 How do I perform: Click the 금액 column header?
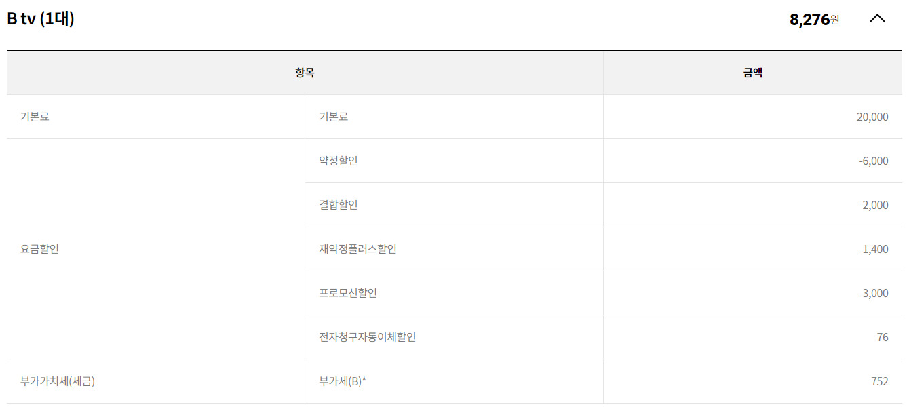coord(752,73)
